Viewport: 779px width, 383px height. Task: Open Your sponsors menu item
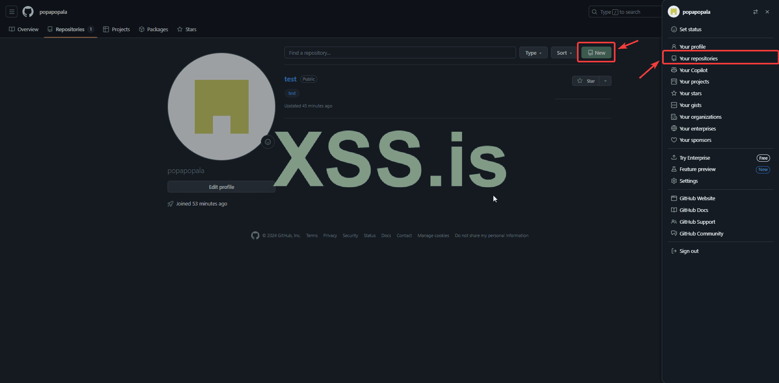(720, 140)
